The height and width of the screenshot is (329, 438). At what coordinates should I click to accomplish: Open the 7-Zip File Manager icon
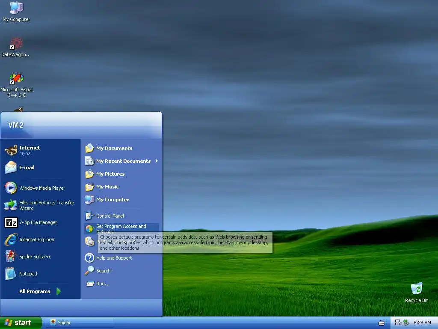11,223
